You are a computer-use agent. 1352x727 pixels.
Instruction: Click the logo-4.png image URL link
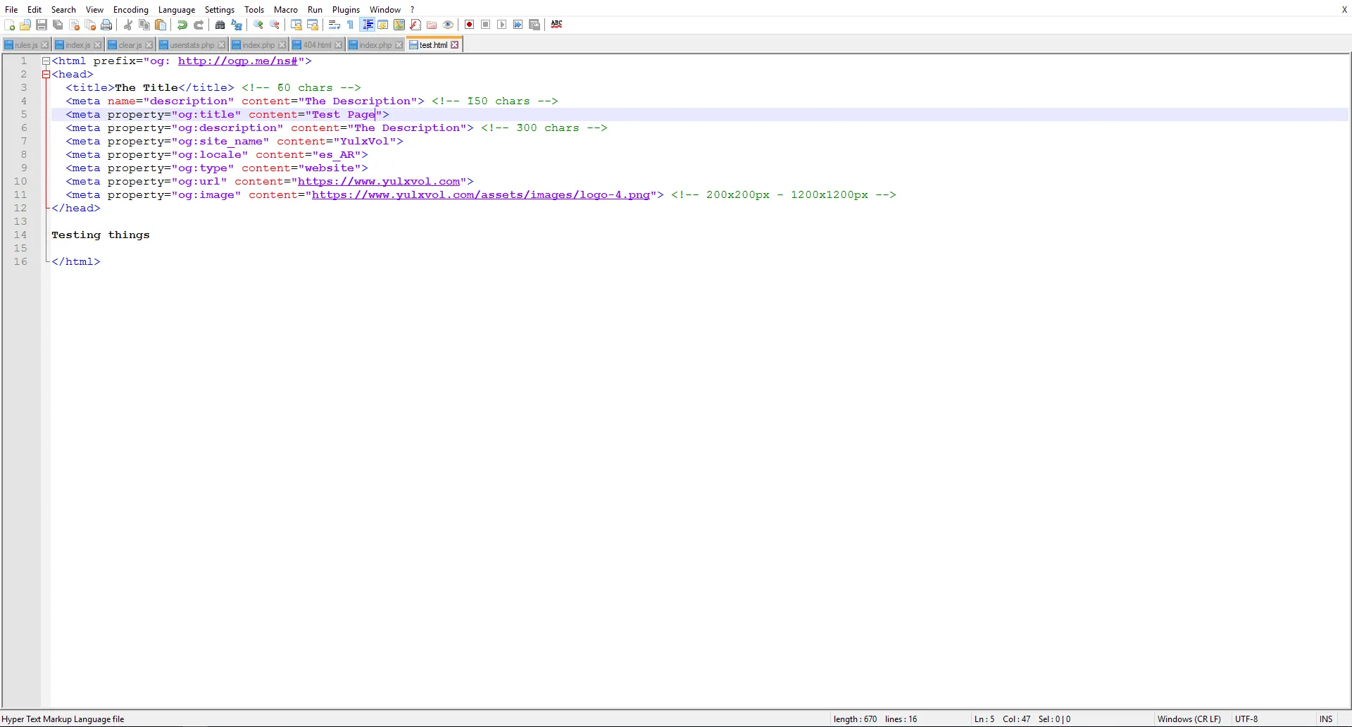pos(481,195)
